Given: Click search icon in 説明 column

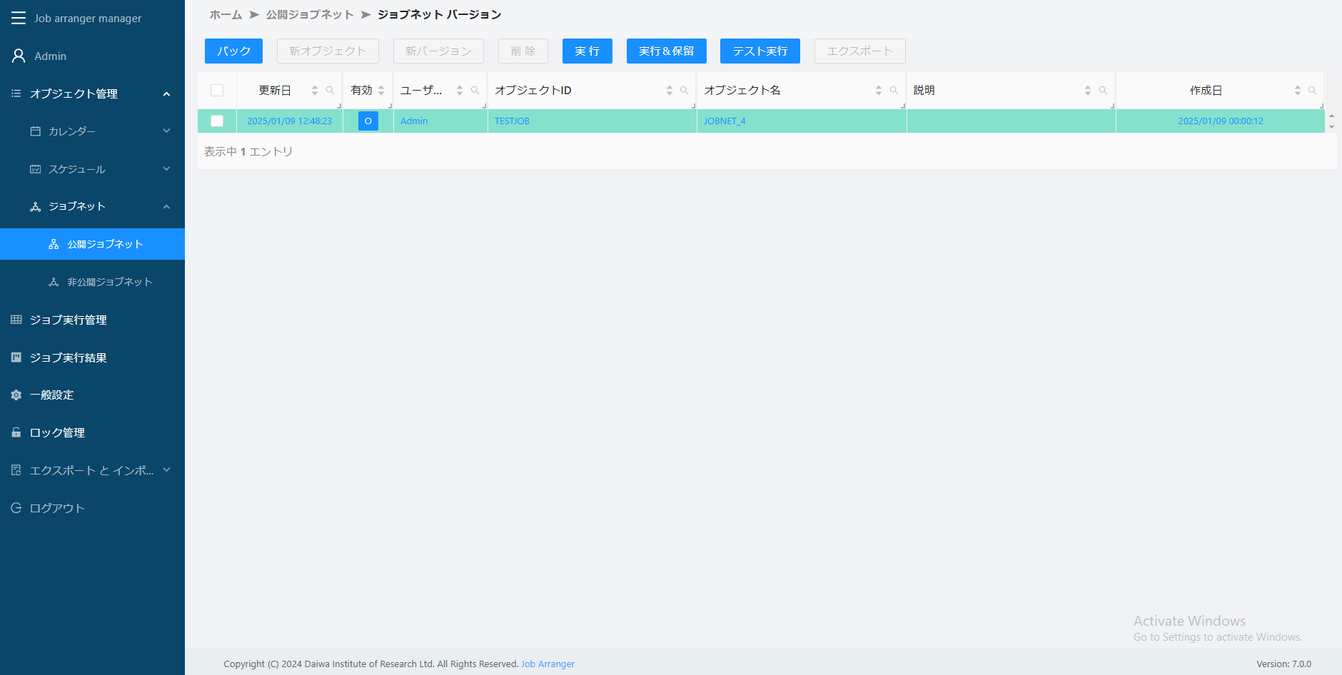Looking at the screenshot, I should (x=1103, y=91).
